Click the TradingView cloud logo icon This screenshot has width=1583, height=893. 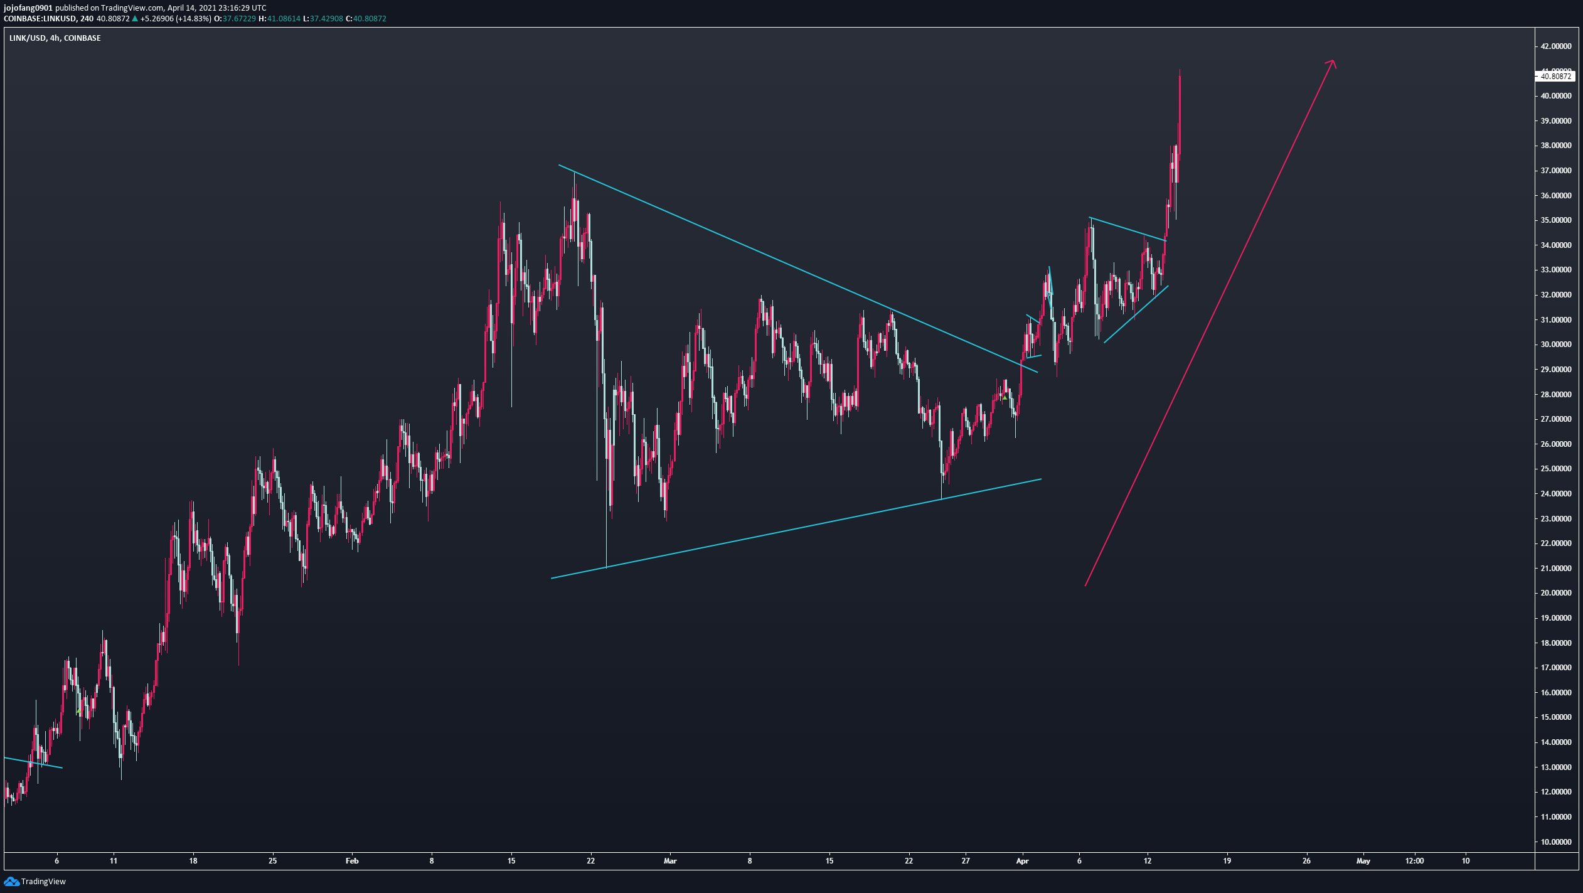pos(11,882)
